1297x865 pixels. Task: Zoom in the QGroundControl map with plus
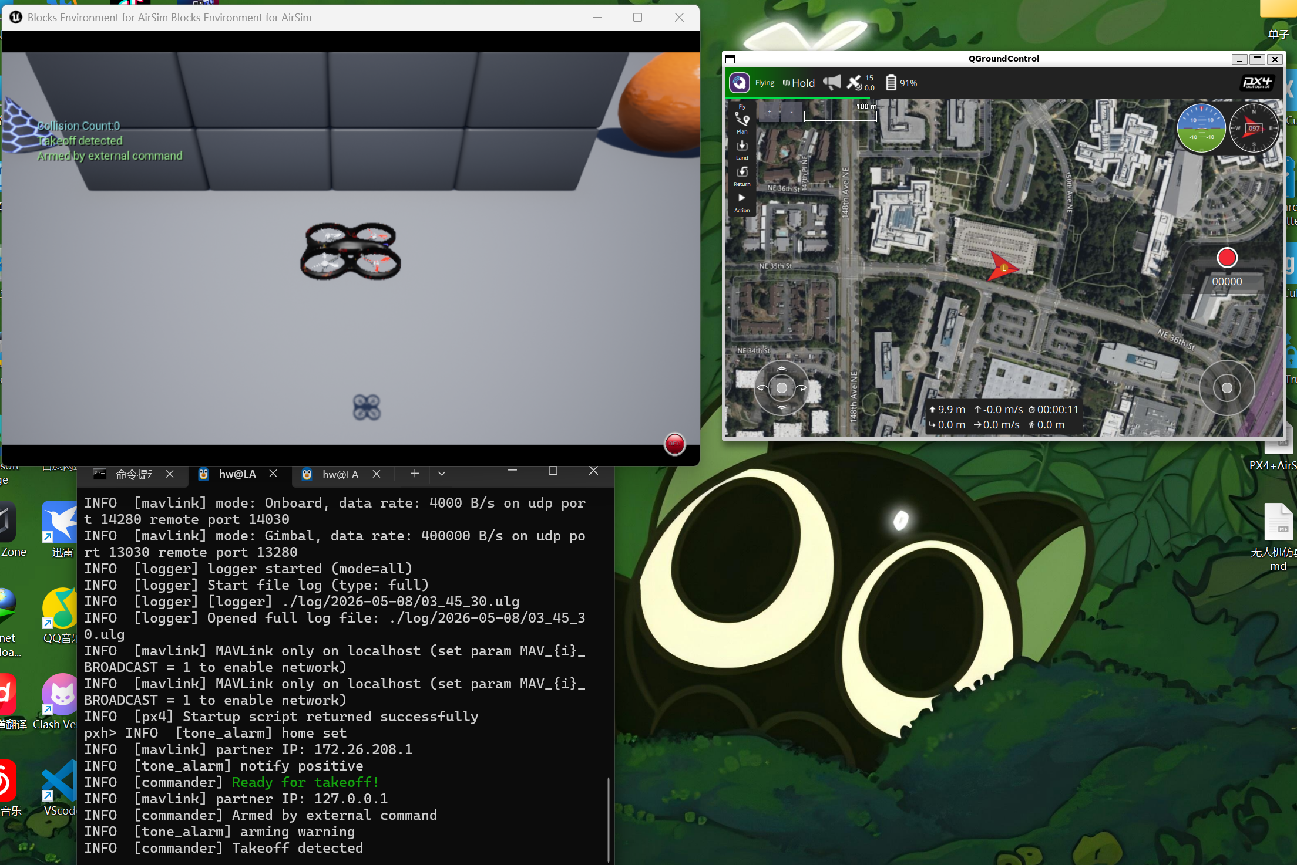(x=770, y=111)
